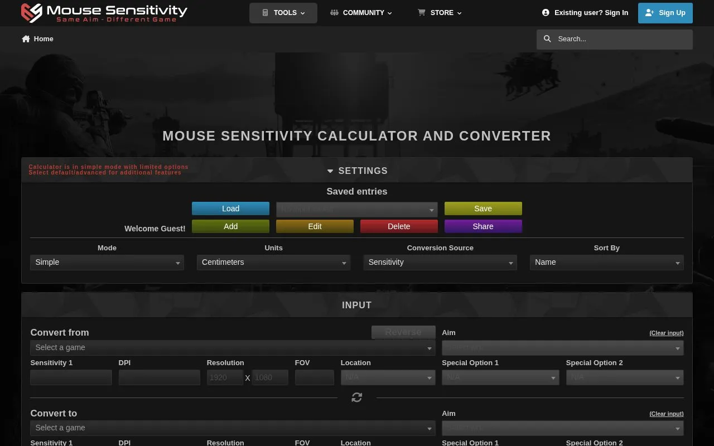
Task: Click the Reverse button
Action: pos(403,332)
